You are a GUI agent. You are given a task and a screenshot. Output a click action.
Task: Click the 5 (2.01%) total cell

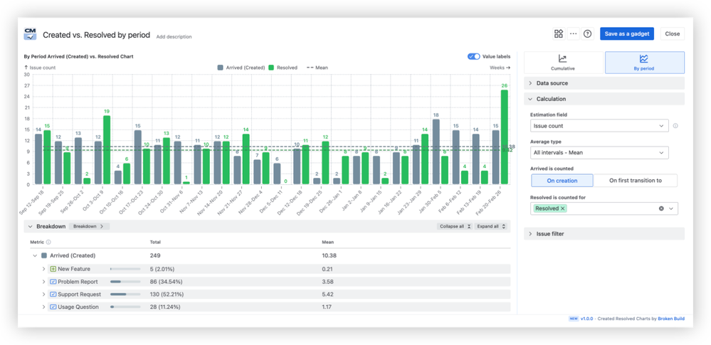coord(162,269)
